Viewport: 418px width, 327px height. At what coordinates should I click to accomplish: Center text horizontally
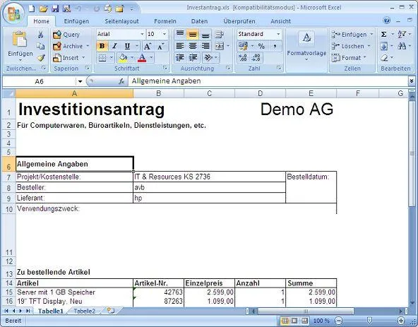pyautogui.click(x=193, y=46)
